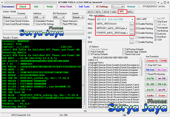Viewport: 170px width, 117px height.
Task: Click the Erase button
Action: coord(162,95)
